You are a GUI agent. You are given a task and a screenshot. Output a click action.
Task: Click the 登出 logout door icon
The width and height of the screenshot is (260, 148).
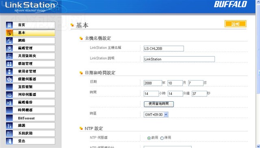tap(9, 141)
